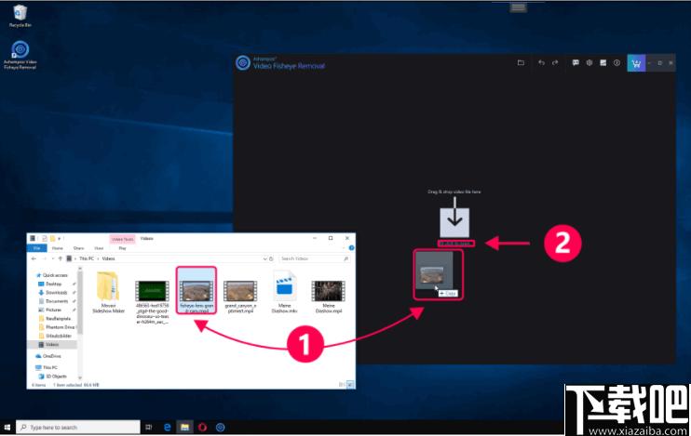Image resolution: width=691 pixels, height=436 pixels.
Task: Open settings via the gear icon
Action: tap(589, 63)
